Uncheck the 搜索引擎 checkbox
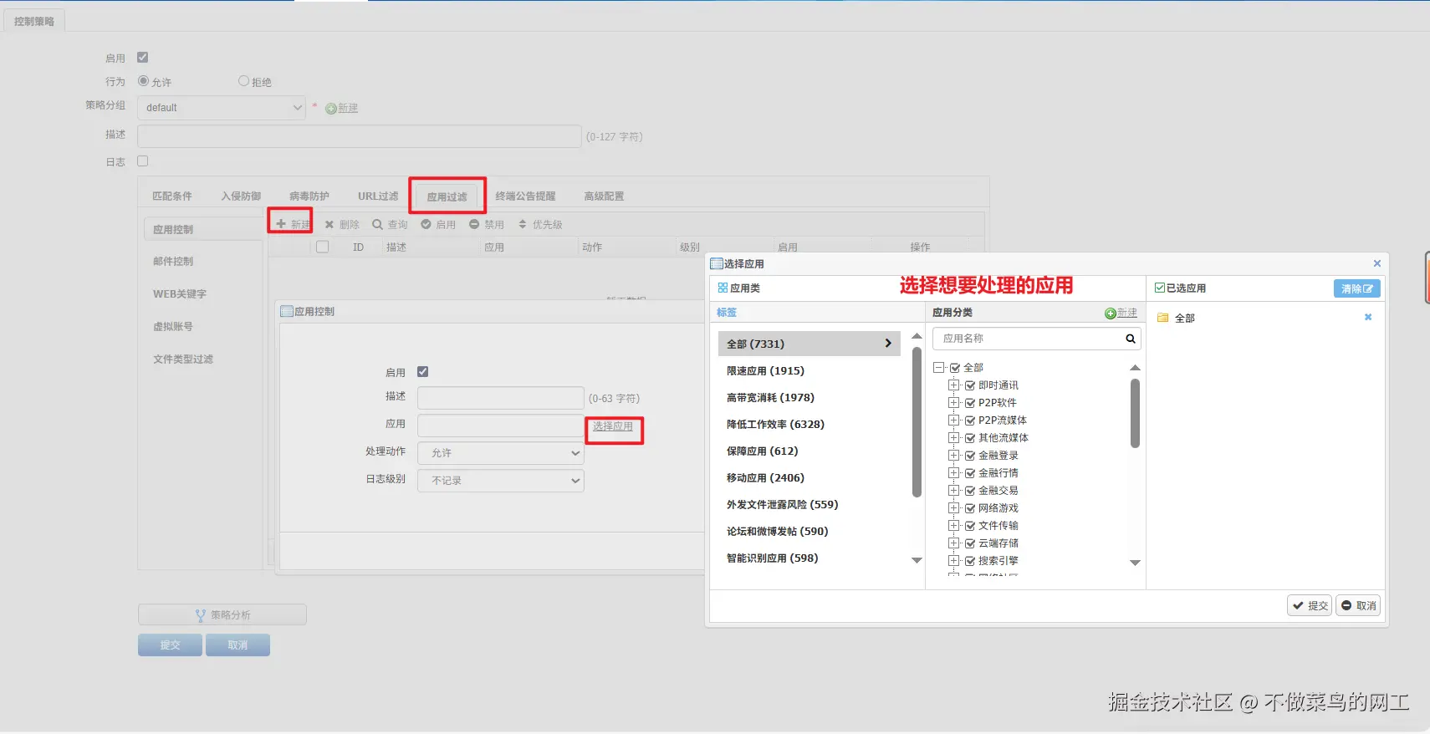The image size is (1430, 734). point(970,561)
